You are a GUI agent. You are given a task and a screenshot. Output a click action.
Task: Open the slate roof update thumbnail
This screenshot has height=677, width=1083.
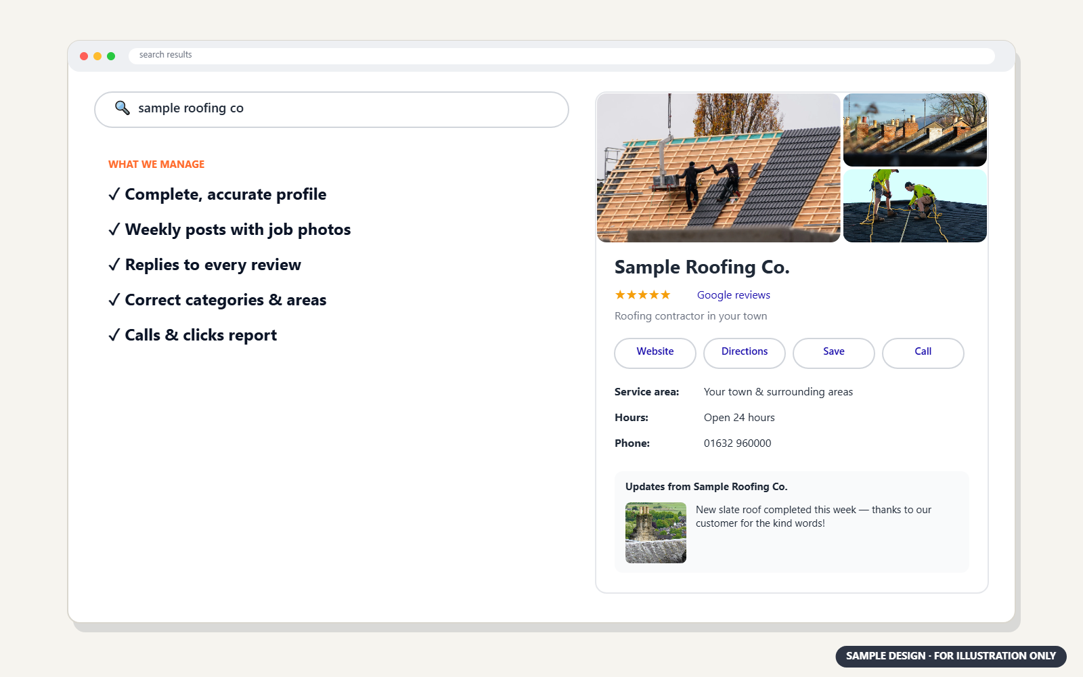coord(656,533)
